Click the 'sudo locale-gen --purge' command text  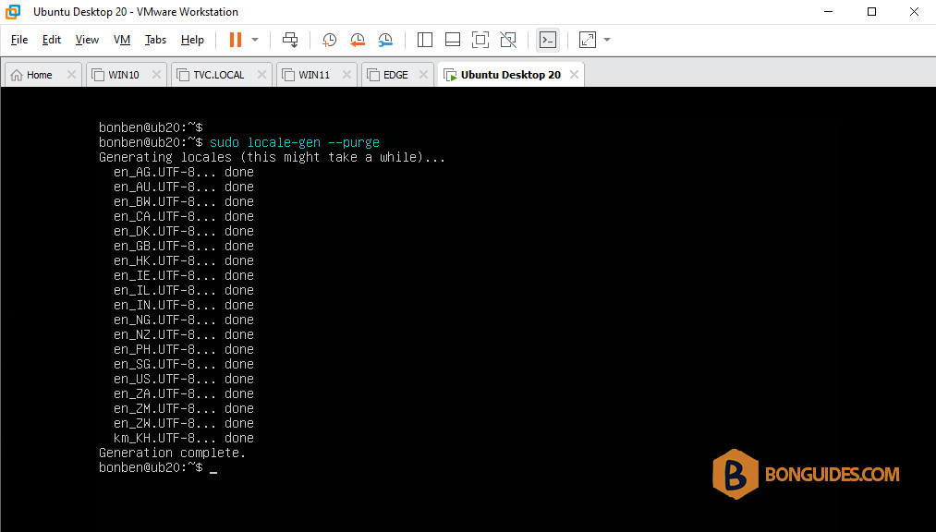295,142
